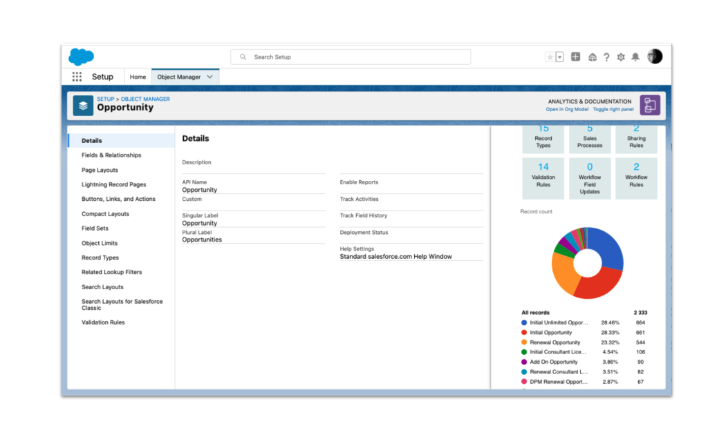Open the Trailhead guidance icon
Screen dimensions: 708x428
(x=592, y=57)
